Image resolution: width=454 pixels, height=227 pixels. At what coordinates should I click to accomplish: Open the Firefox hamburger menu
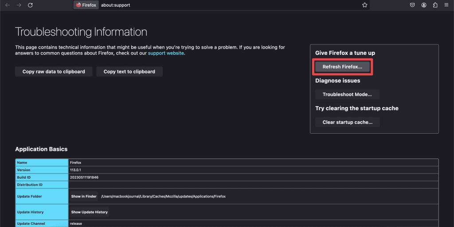pyautogui.click(x=446, y=5)
